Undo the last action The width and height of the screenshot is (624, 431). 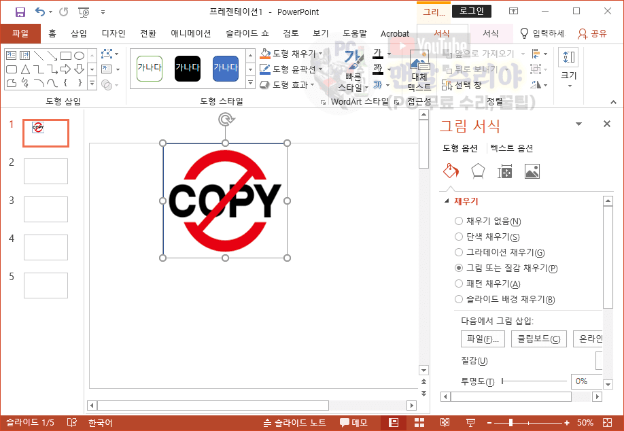[40, 12]
